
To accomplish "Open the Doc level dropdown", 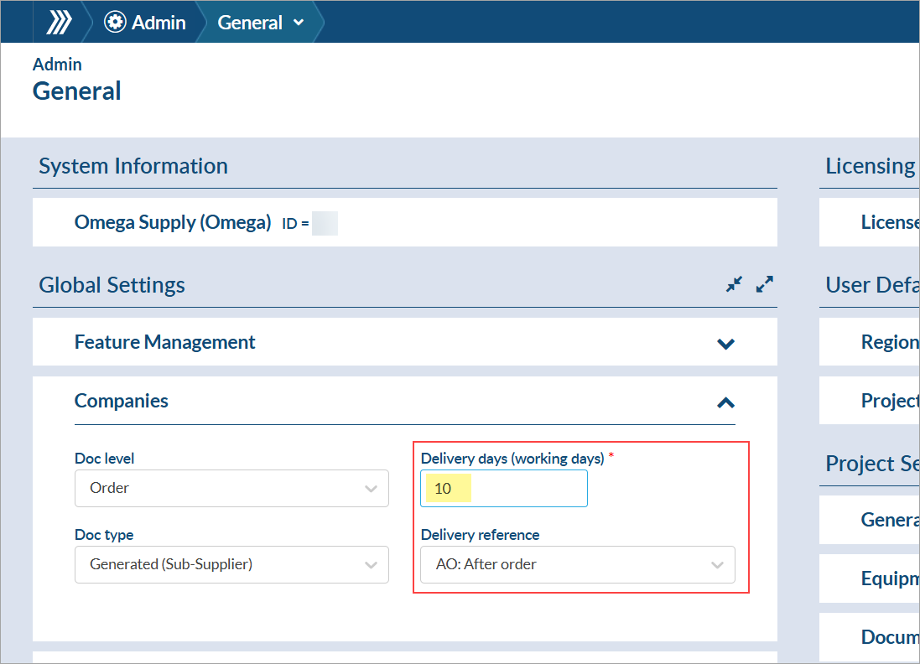I will pos(231,488).
